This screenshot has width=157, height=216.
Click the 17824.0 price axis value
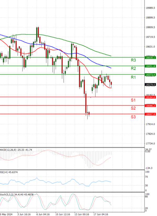tap(150, 134)
